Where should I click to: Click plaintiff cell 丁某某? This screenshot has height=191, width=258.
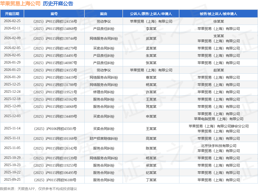(x=151, y=180)
